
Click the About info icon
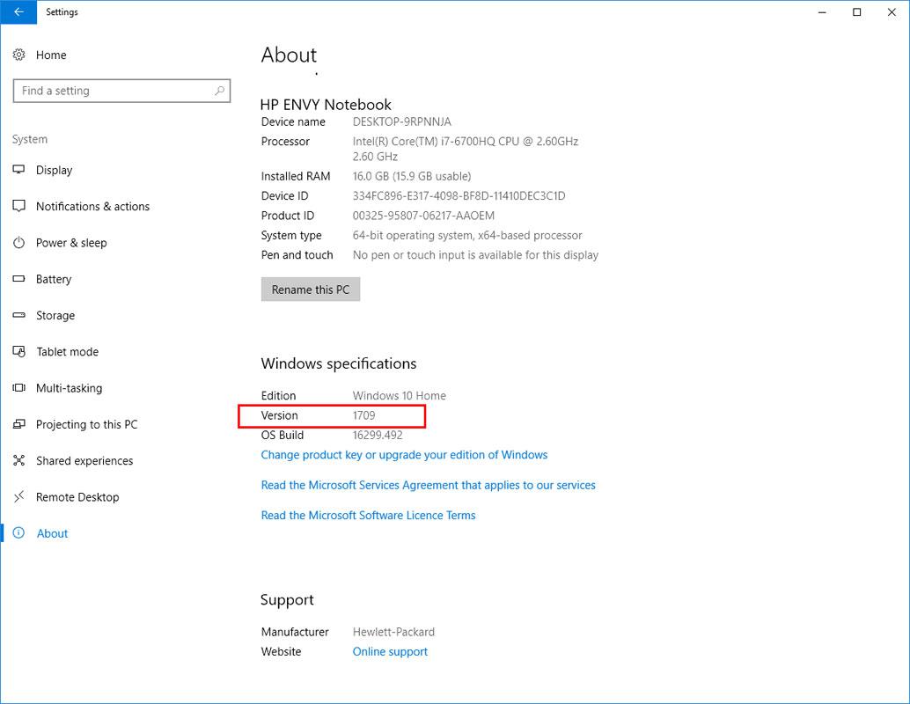coord(19,532)
